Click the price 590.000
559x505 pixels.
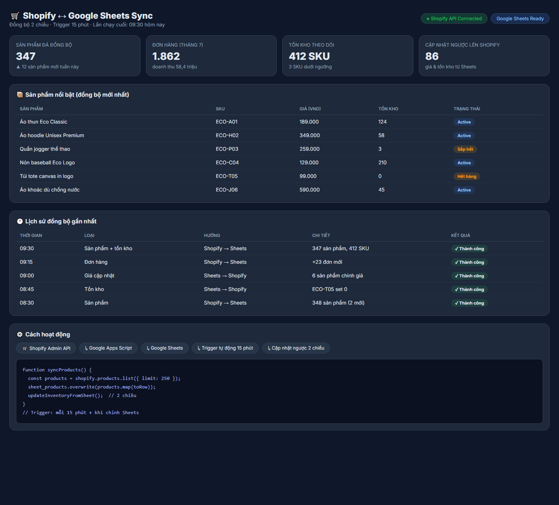(310, 190)
